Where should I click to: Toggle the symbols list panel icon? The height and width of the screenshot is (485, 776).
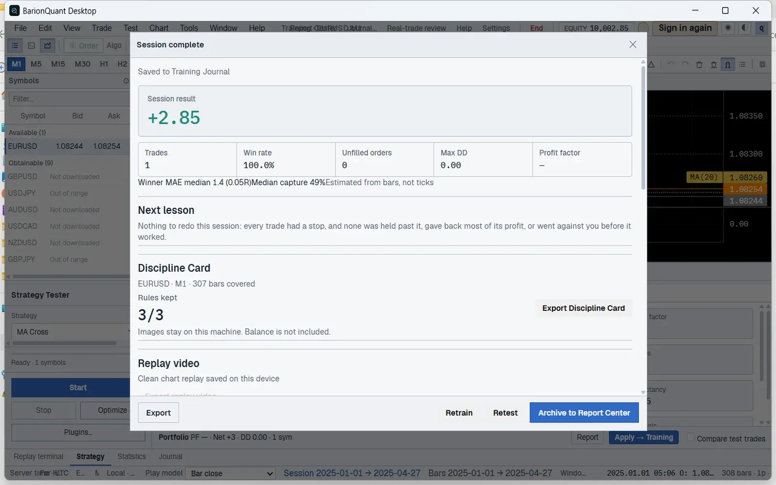pyautogui.click(x=15, y=46)
